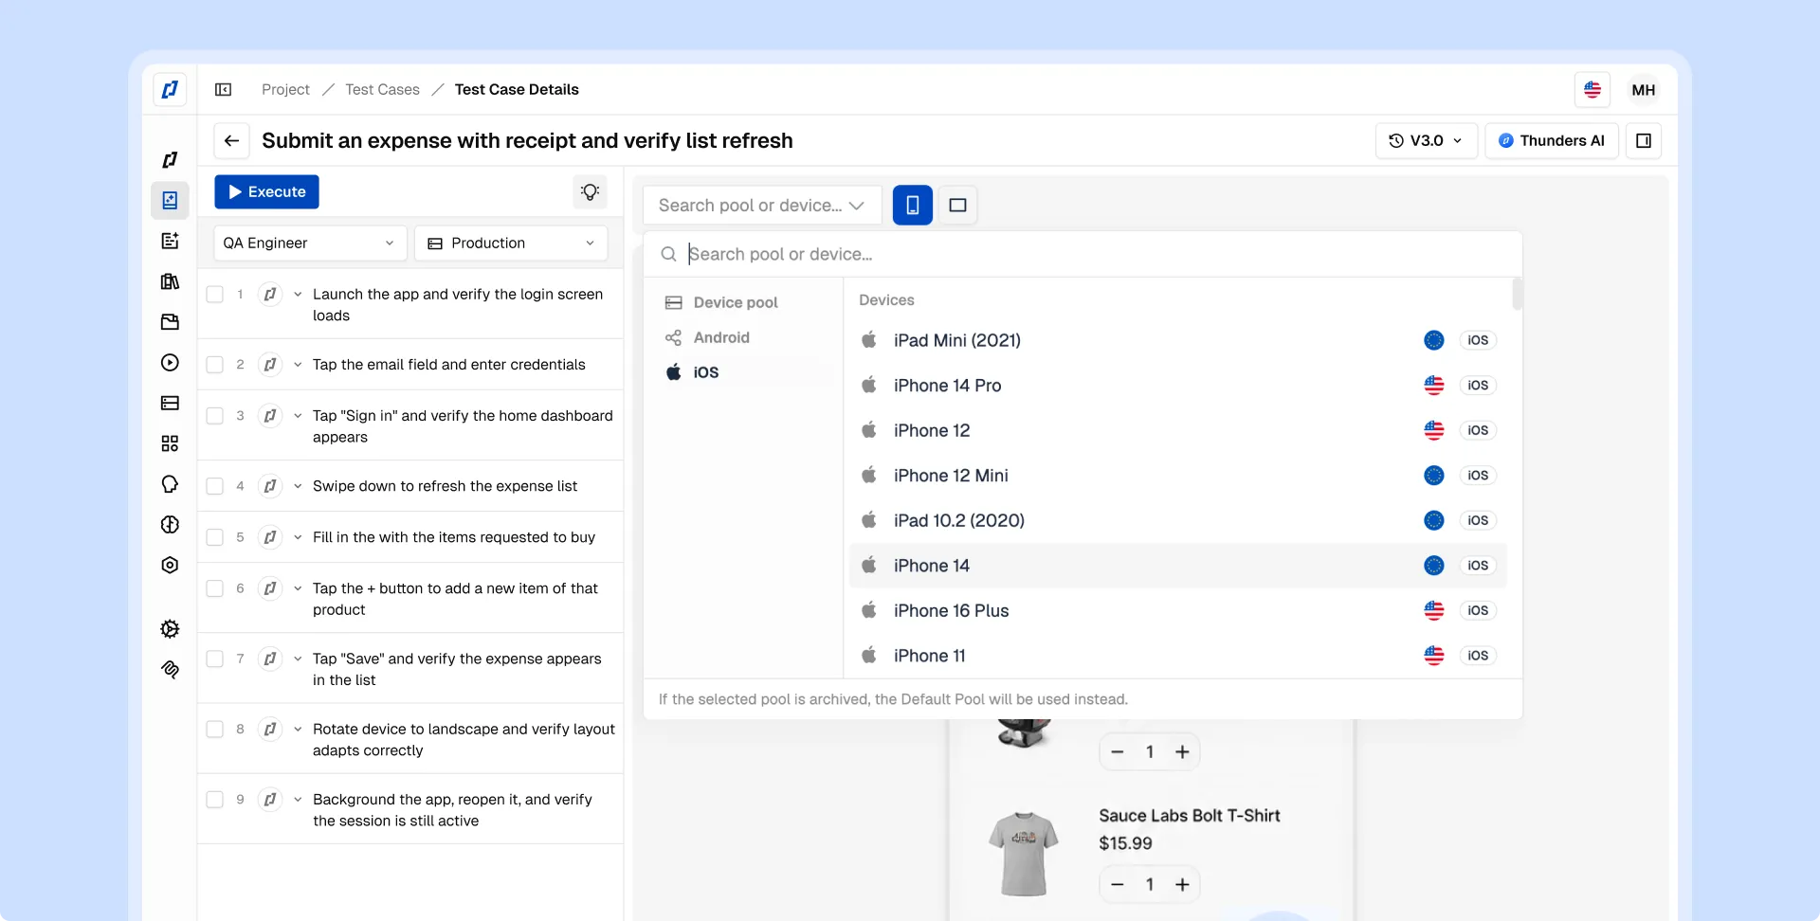The height and width of the screenshot is (921, 1820).
Task: Open the four-squares grid sidebar icon
Action: (x=170, y=443)
